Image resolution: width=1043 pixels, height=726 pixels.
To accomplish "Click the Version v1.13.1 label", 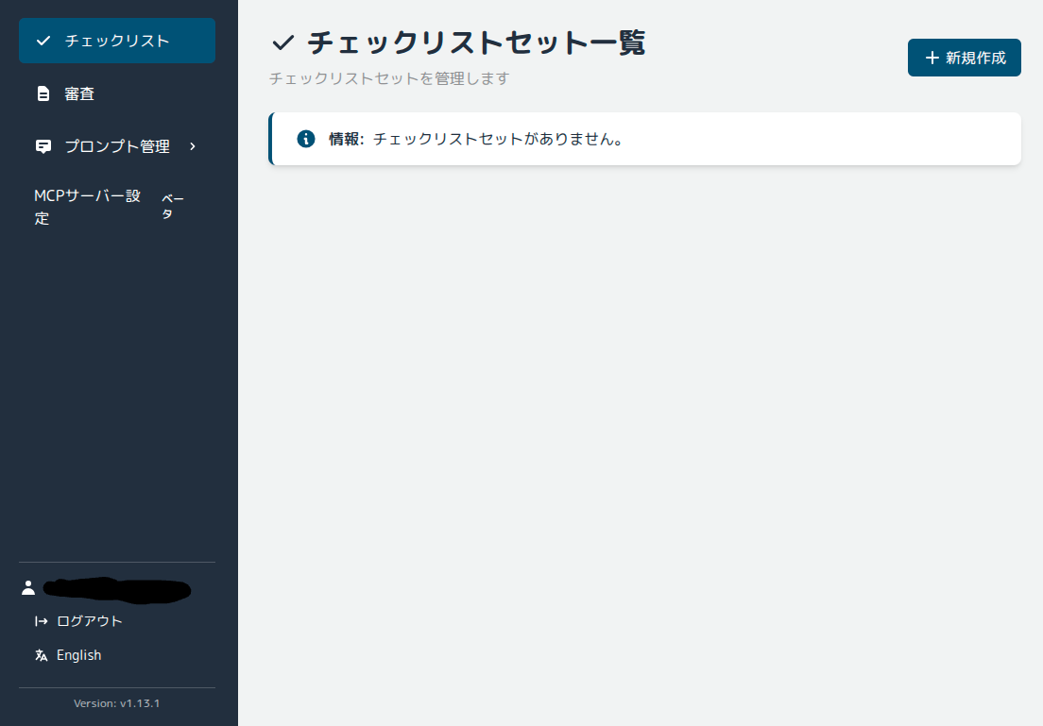I will 116,703.
